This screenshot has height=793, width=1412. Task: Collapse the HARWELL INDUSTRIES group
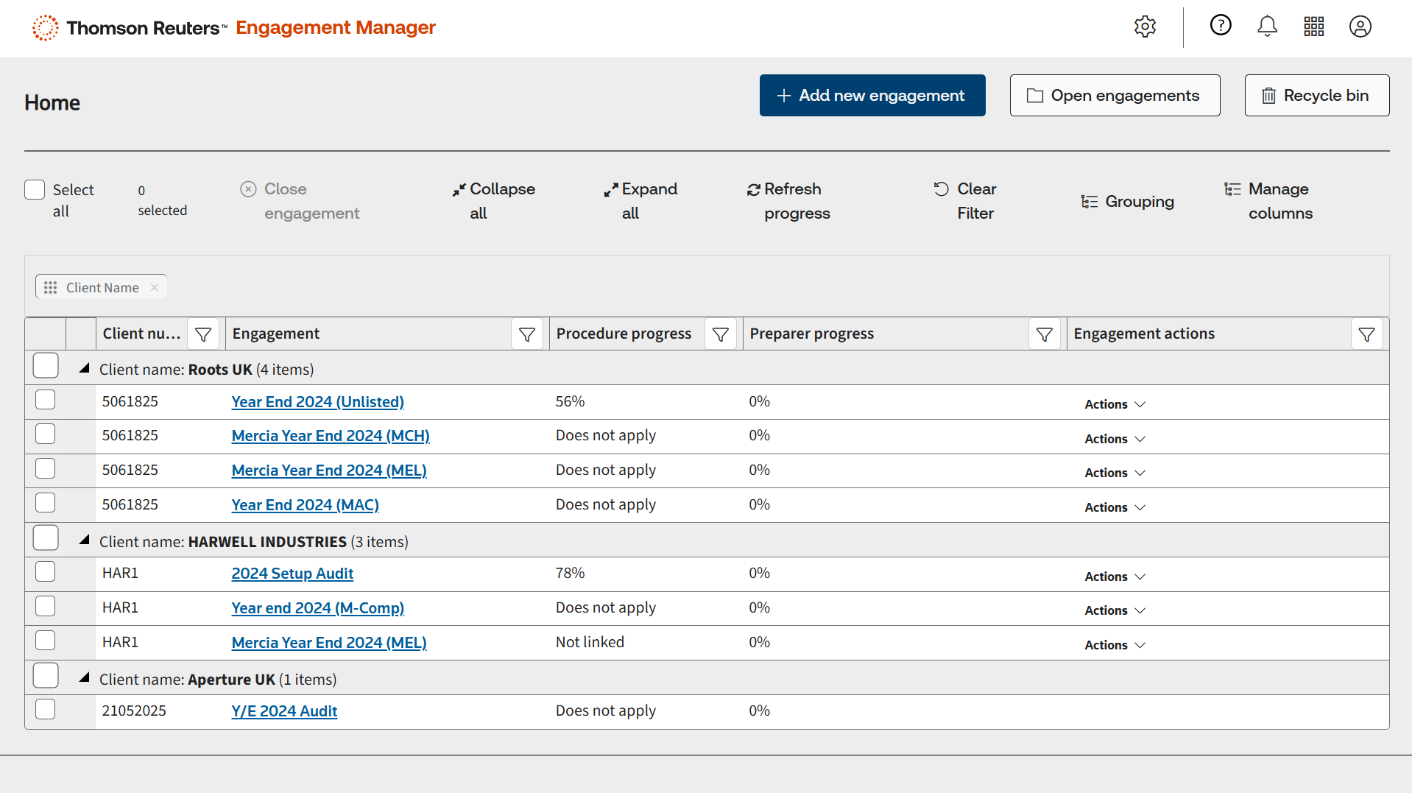coord(85,540)
